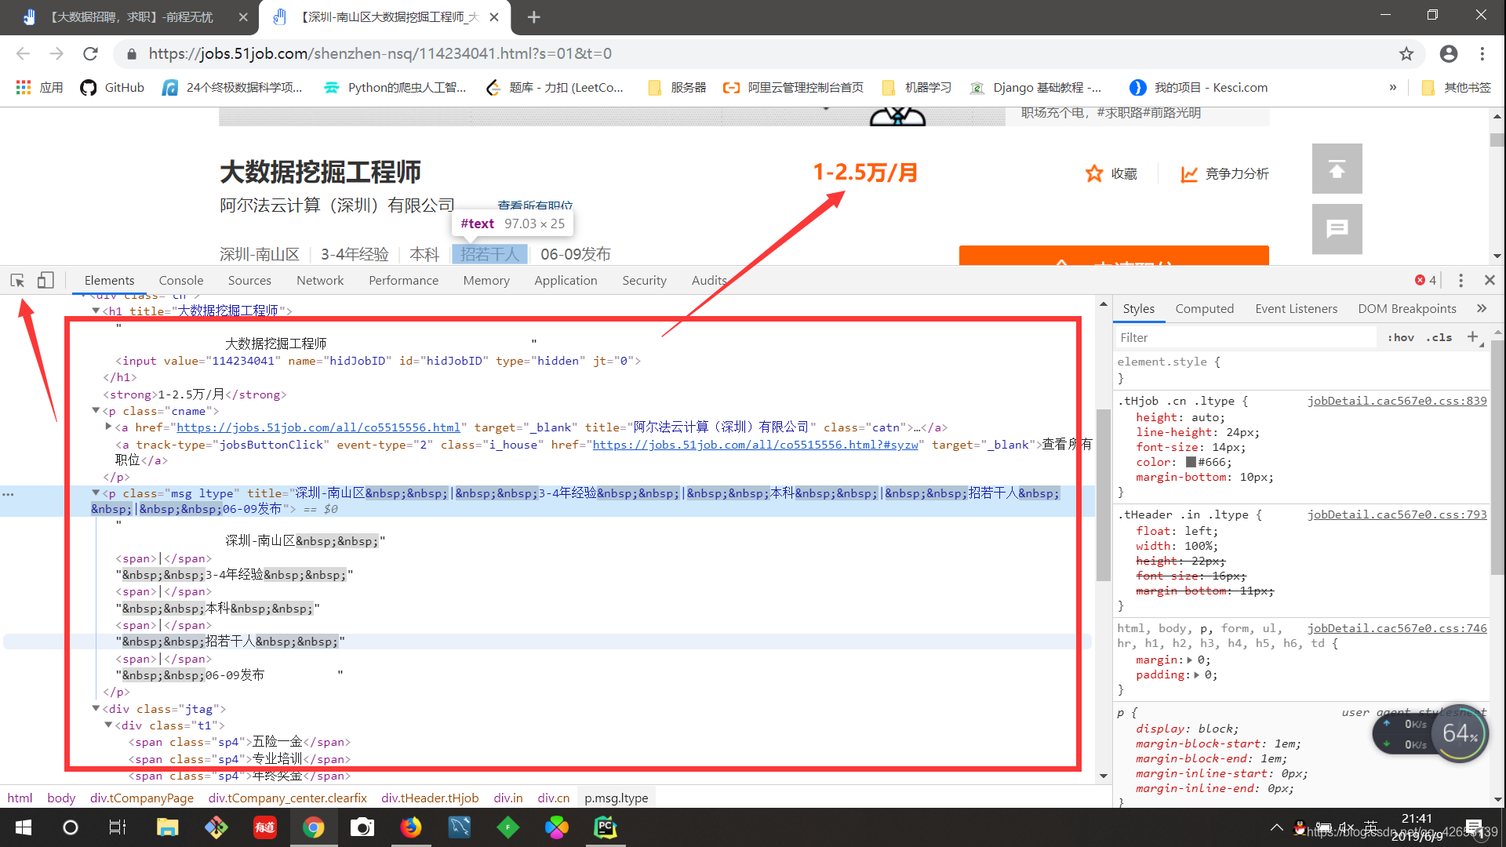Image resolution: width=1506 pixels, height=847 pixels.
Task: Add a new style rule plus icon
Action: click(x=1472, y=337)
